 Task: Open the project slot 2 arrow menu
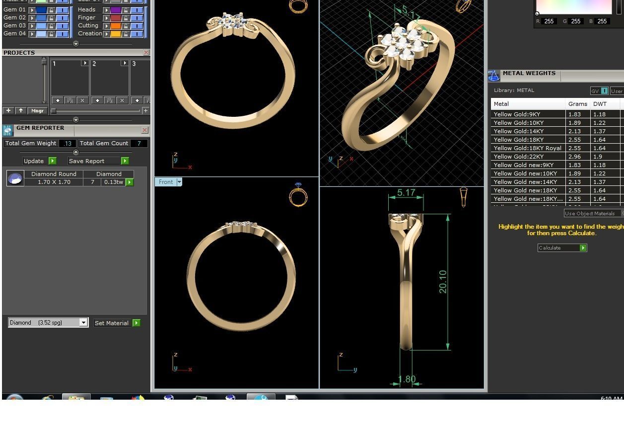(x=125, y=63)
